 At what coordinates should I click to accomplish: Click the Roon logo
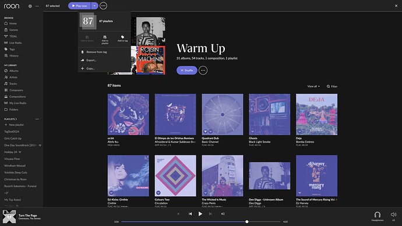(12, 6)
